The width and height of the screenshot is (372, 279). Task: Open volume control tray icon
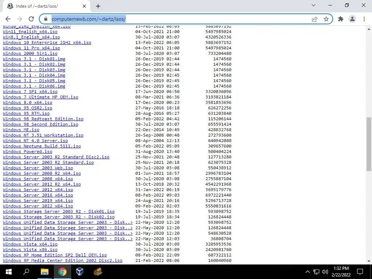coord(325,272)
